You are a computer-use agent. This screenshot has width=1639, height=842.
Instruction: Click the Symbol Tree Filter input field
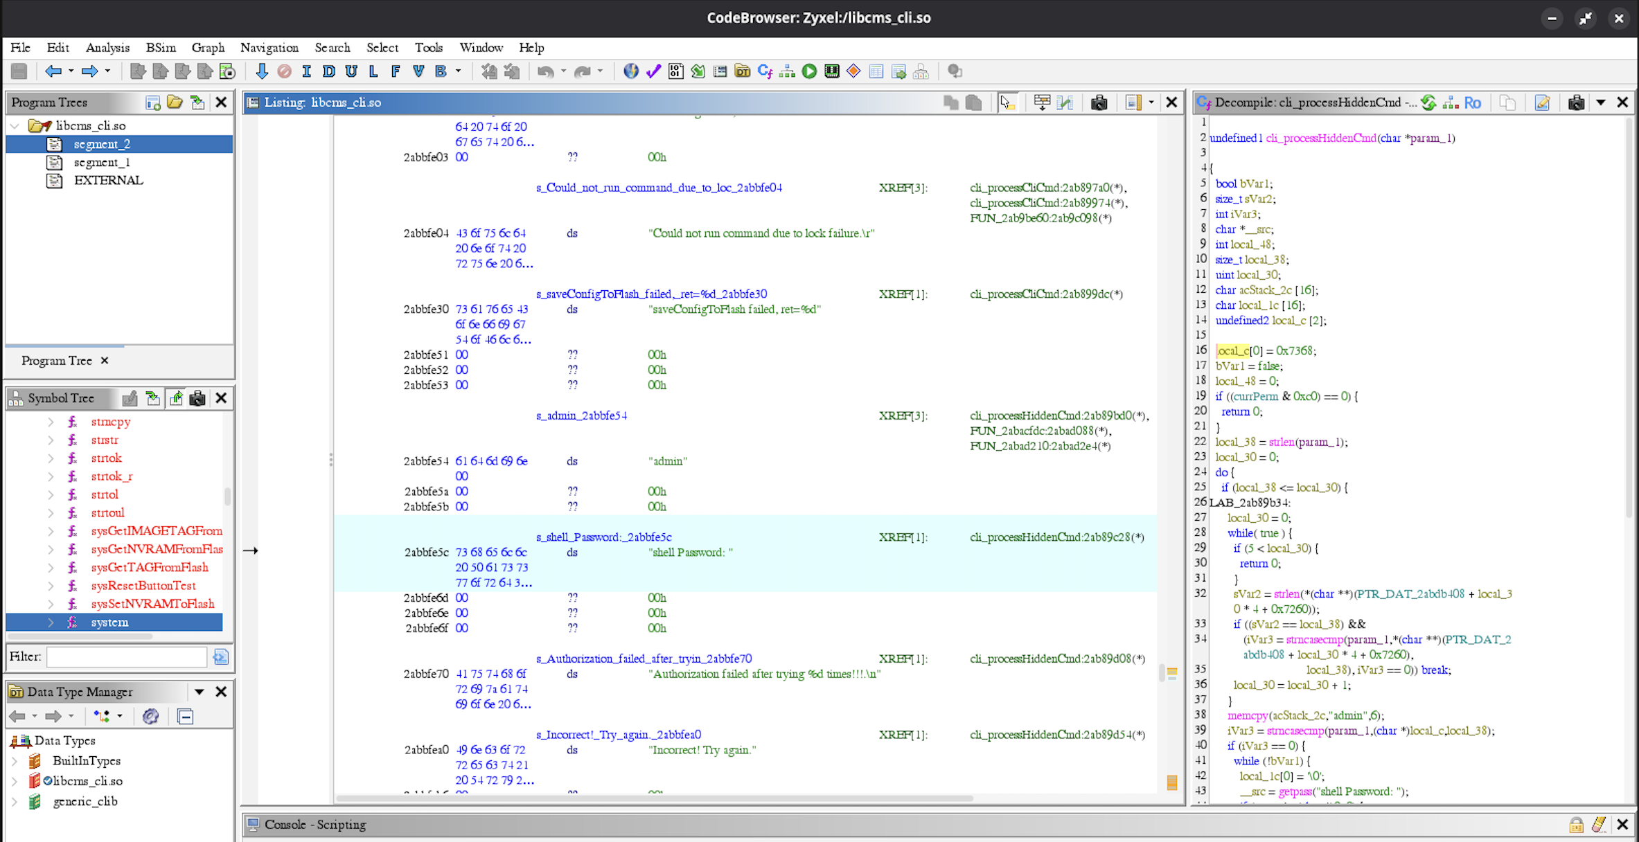[127, 656]
